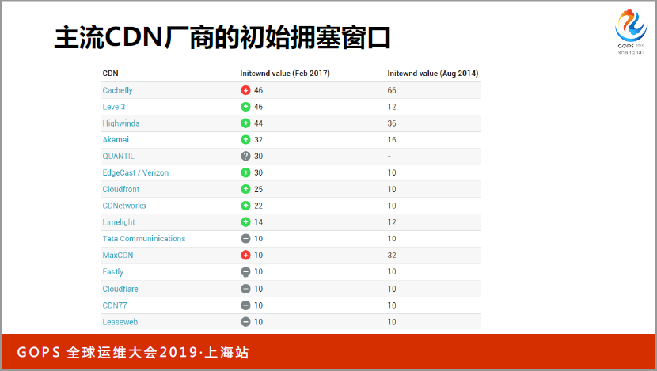Image resolution: width=657 pixels, height=371 pixels.
Task: Click the gray unchanged icon for Leaseweb
Action: point(245,322)
